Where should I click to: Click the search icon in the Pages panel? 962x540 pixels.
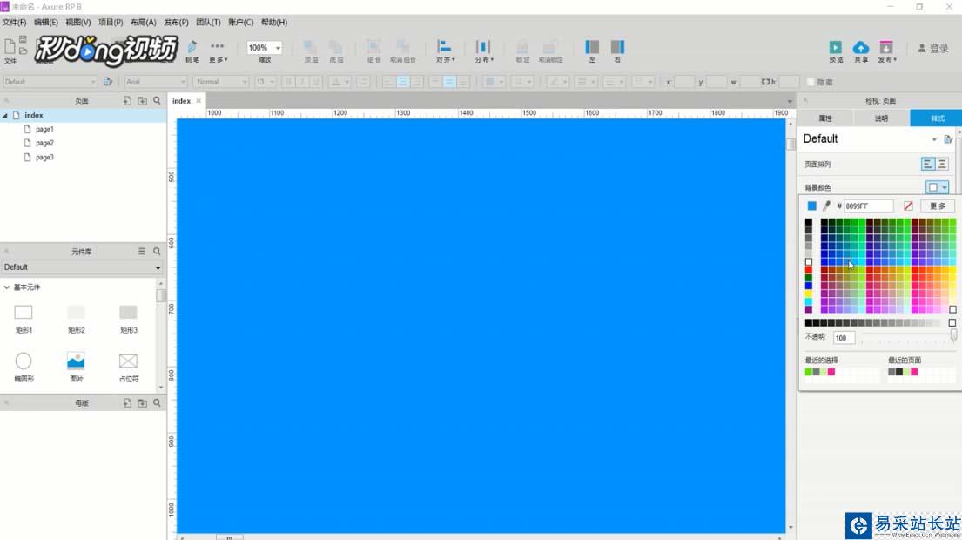157,101
